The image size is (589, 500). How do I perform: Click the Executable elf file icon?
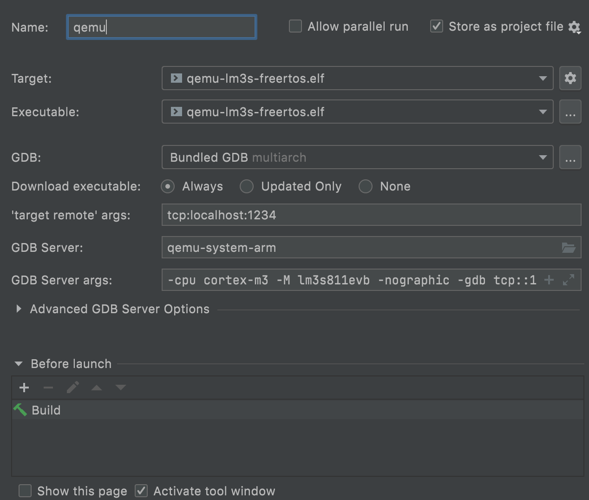[176, 112]
